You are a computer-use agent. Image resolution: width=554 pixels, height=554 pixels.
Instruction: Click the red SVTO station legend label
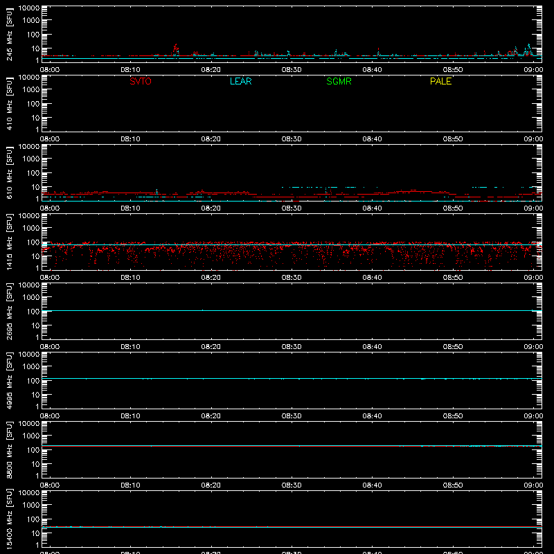141,81
